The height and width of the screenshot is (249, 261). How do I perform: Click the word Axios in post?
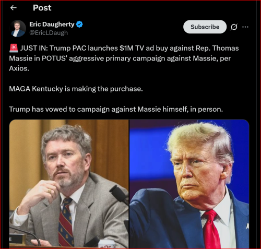(x=18, y=68)
